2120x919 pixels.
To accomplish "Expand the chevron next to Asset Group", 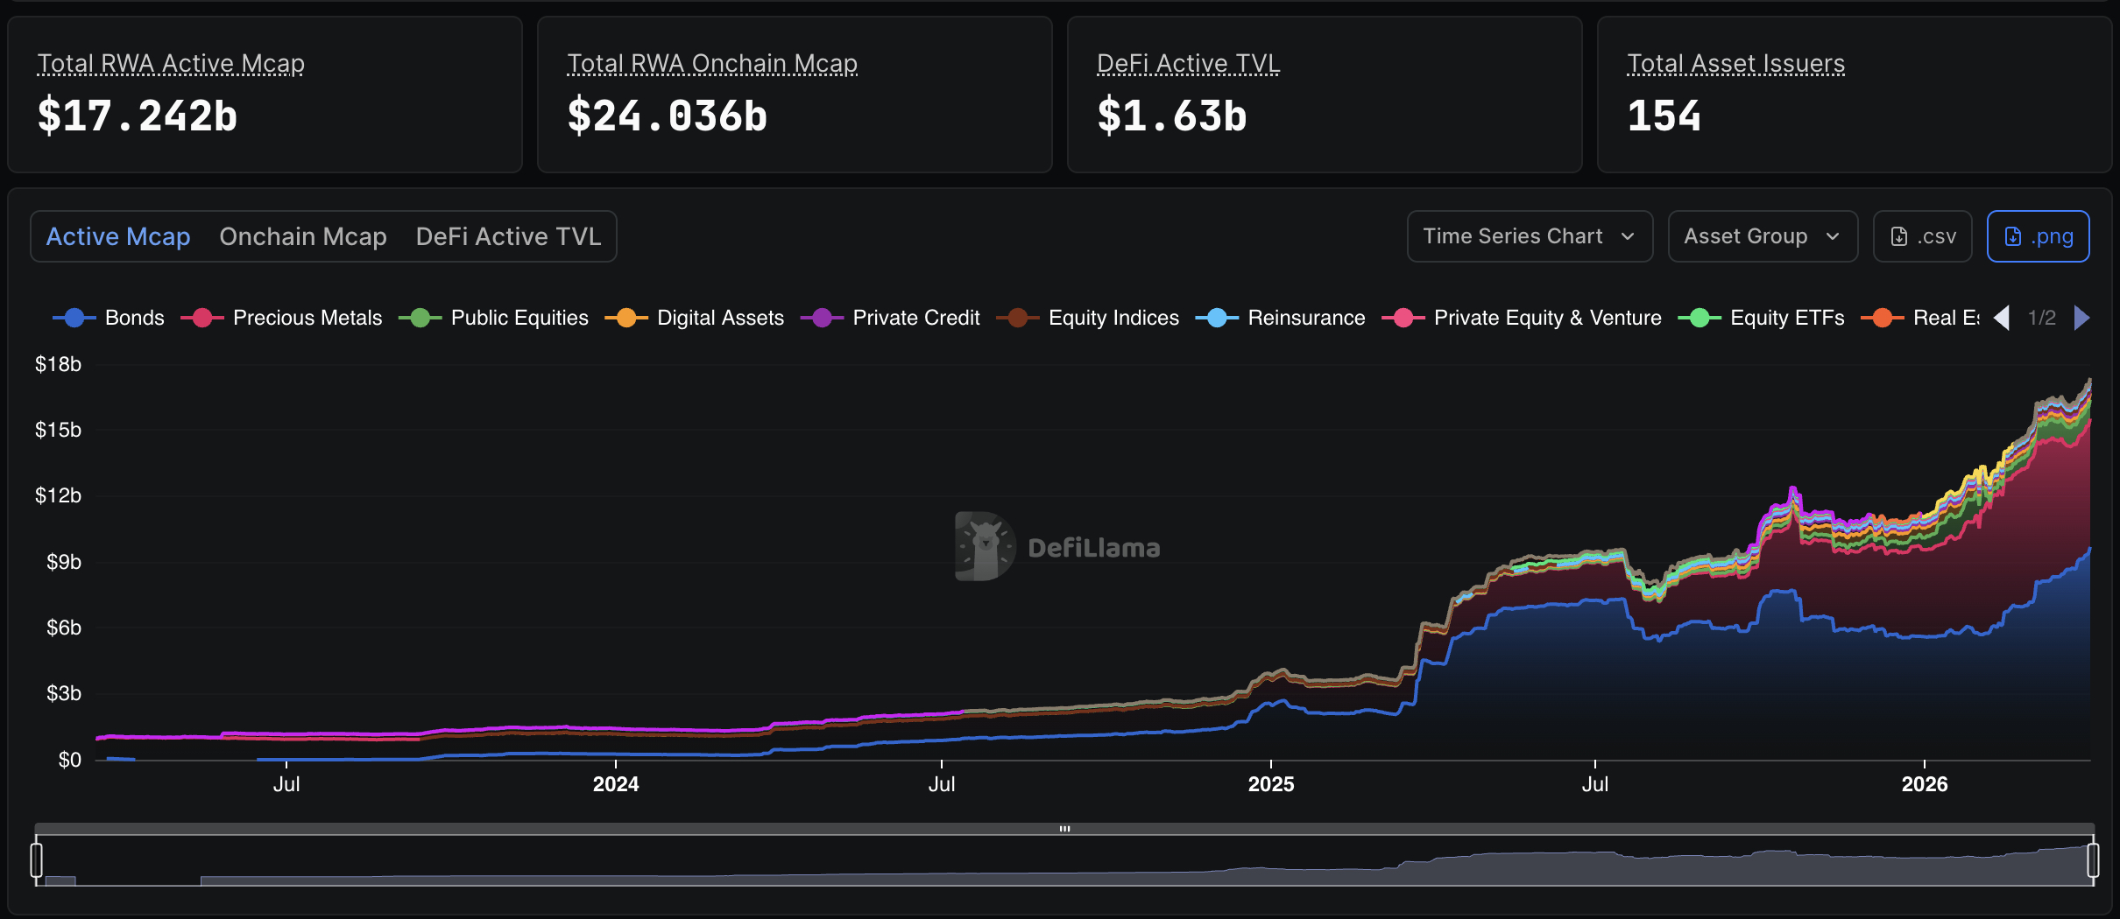I will [x=1834, y=235].
